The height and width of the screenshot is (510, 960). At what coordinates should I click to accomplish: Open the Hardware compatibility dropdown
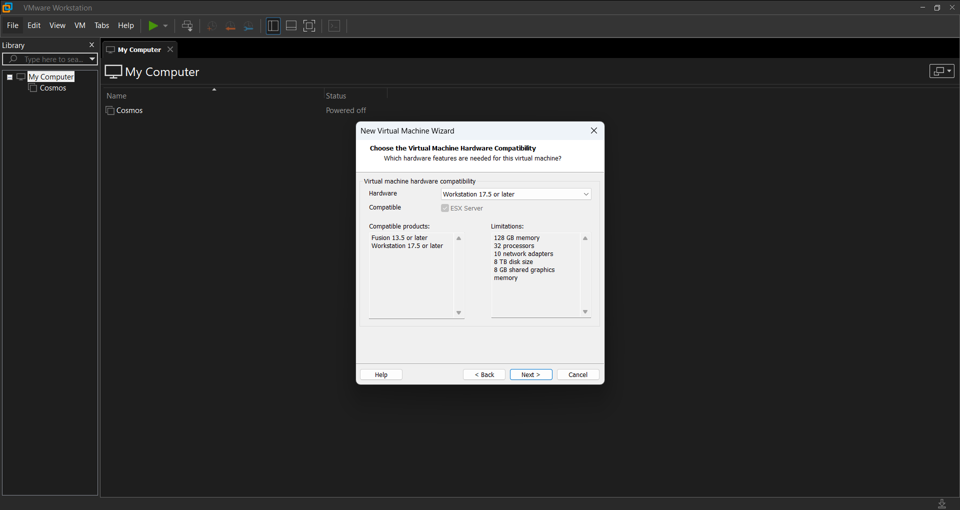[516, 194]
